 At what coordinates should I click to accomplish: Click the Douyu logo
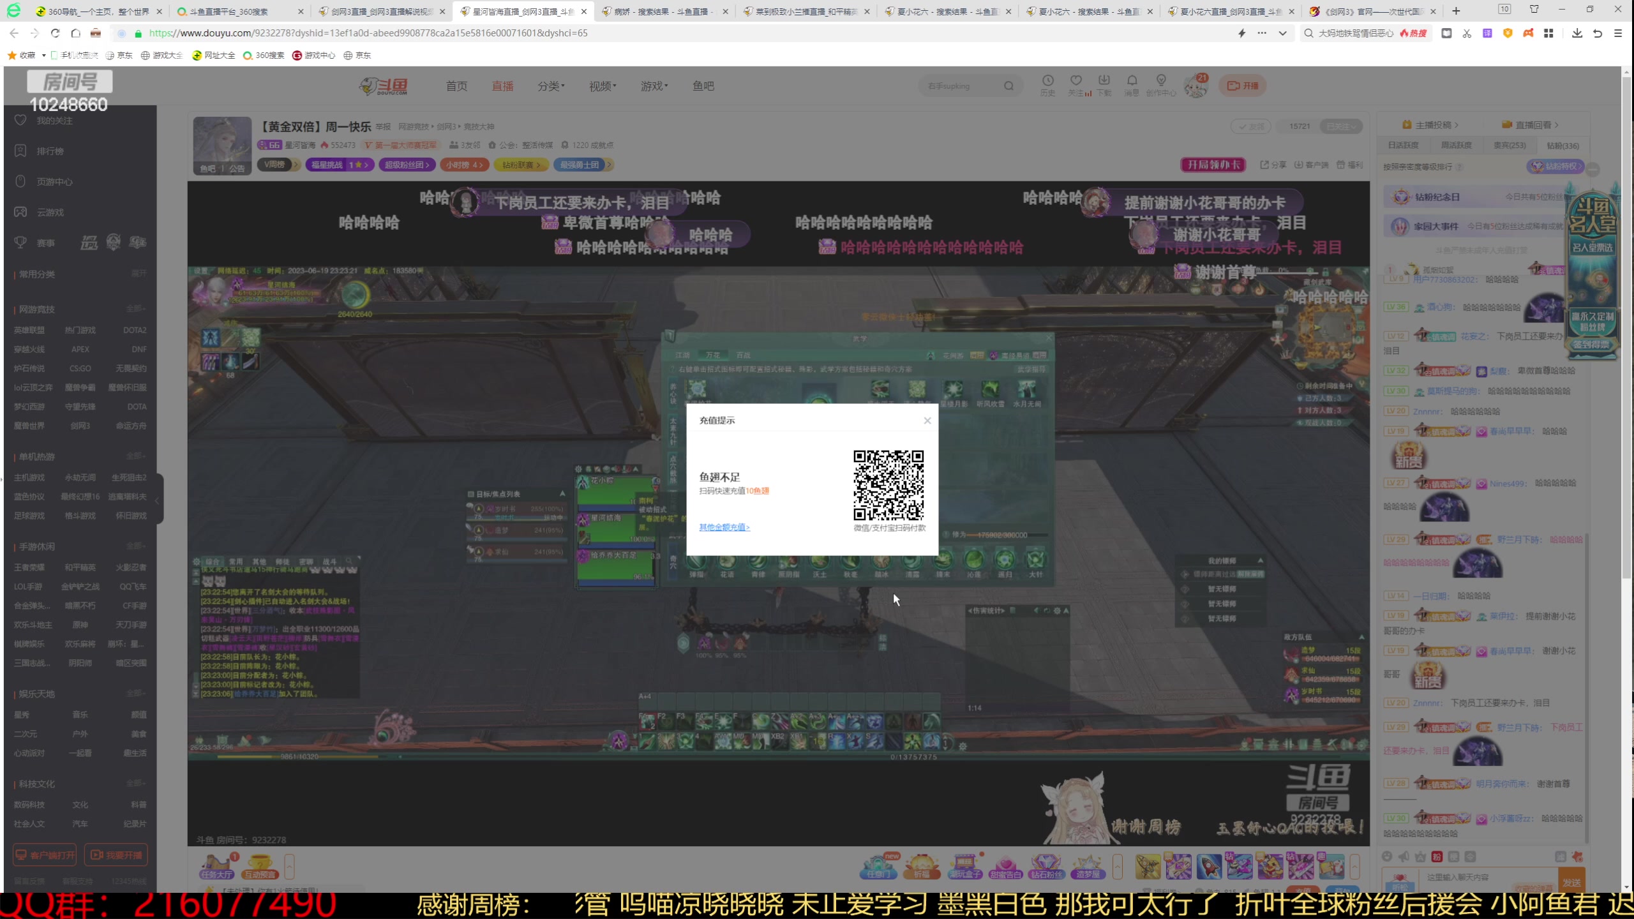click(384, 86)
